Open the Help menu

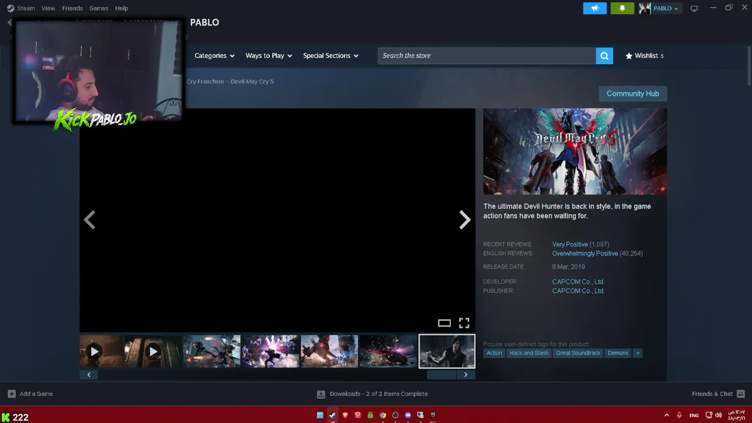coord(122,8)
